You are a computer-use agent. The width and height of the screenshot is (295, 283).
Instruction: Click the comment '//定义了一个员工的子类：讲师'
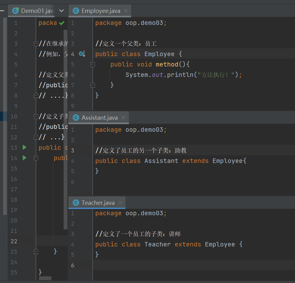point(138,234)
